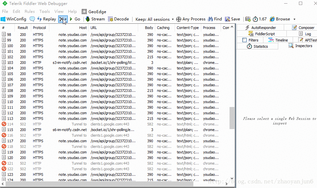The height and width of the screenshot is (188, 317).
Task: Toggle Decode option in toolbar
Action: click(x=118, y=19)
